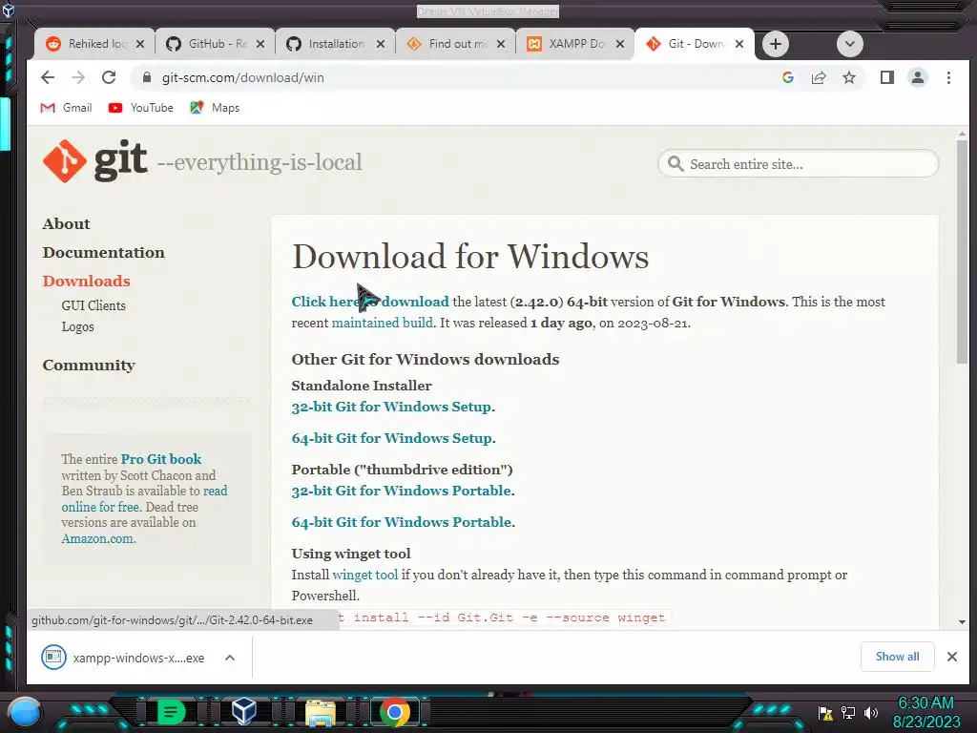Open the YouTube bookmark
Viewport: 977px width, 733px height.
141,108
